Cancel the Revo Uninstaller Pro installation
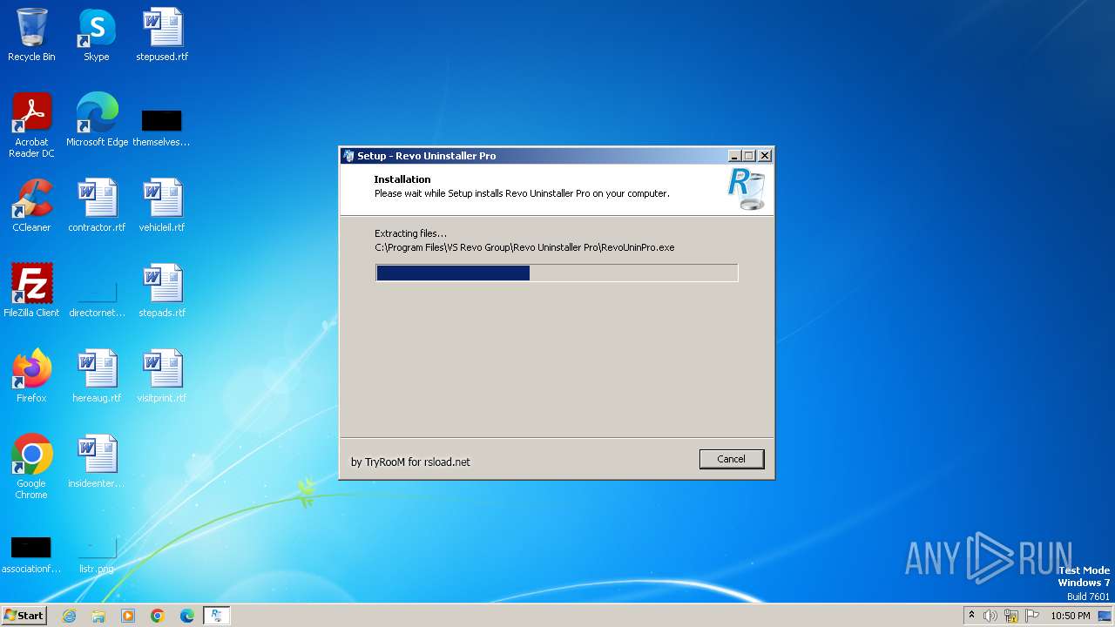1115x627 pixels. click(x=731, y=459)
